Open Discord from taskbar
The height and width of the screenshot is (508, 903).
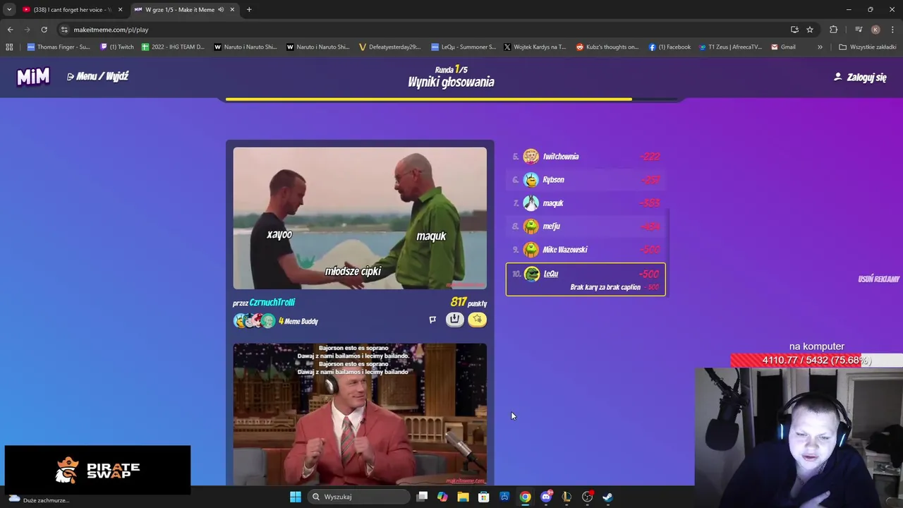(546, 497)
